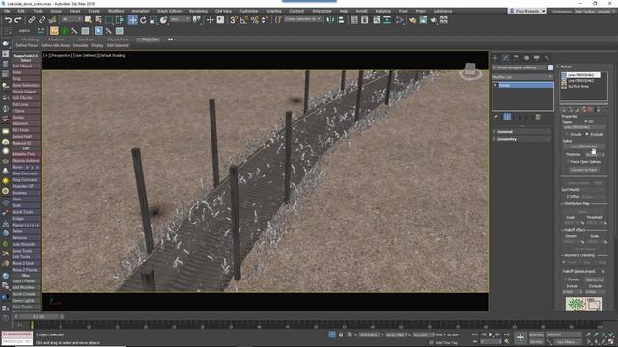
Task: Open the selection filter All dropdown
Action: click(71, 19)
